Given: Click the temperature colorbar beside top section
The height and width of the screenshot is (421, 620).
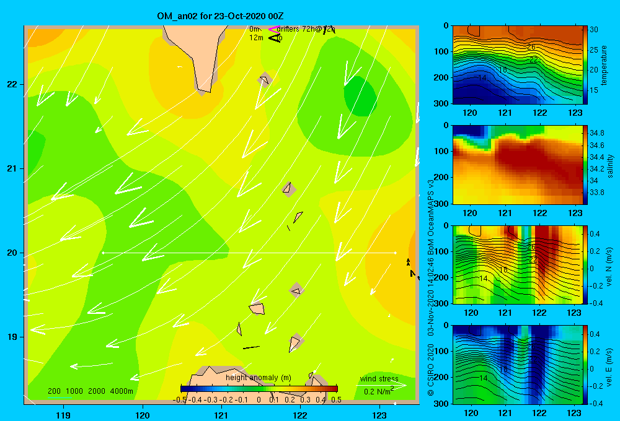Looking at the screenshot, I should [x=585, y=65].
